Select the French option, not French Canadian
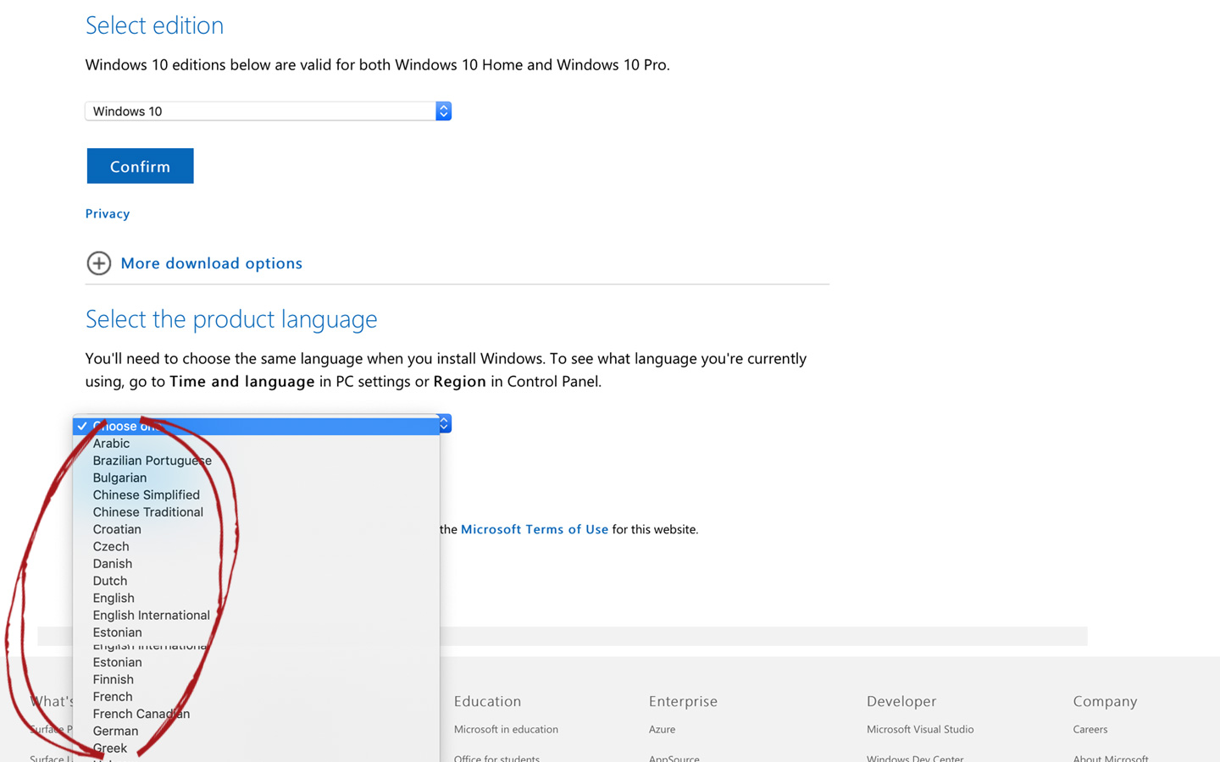1220x762 pixels. click(256, 697)
